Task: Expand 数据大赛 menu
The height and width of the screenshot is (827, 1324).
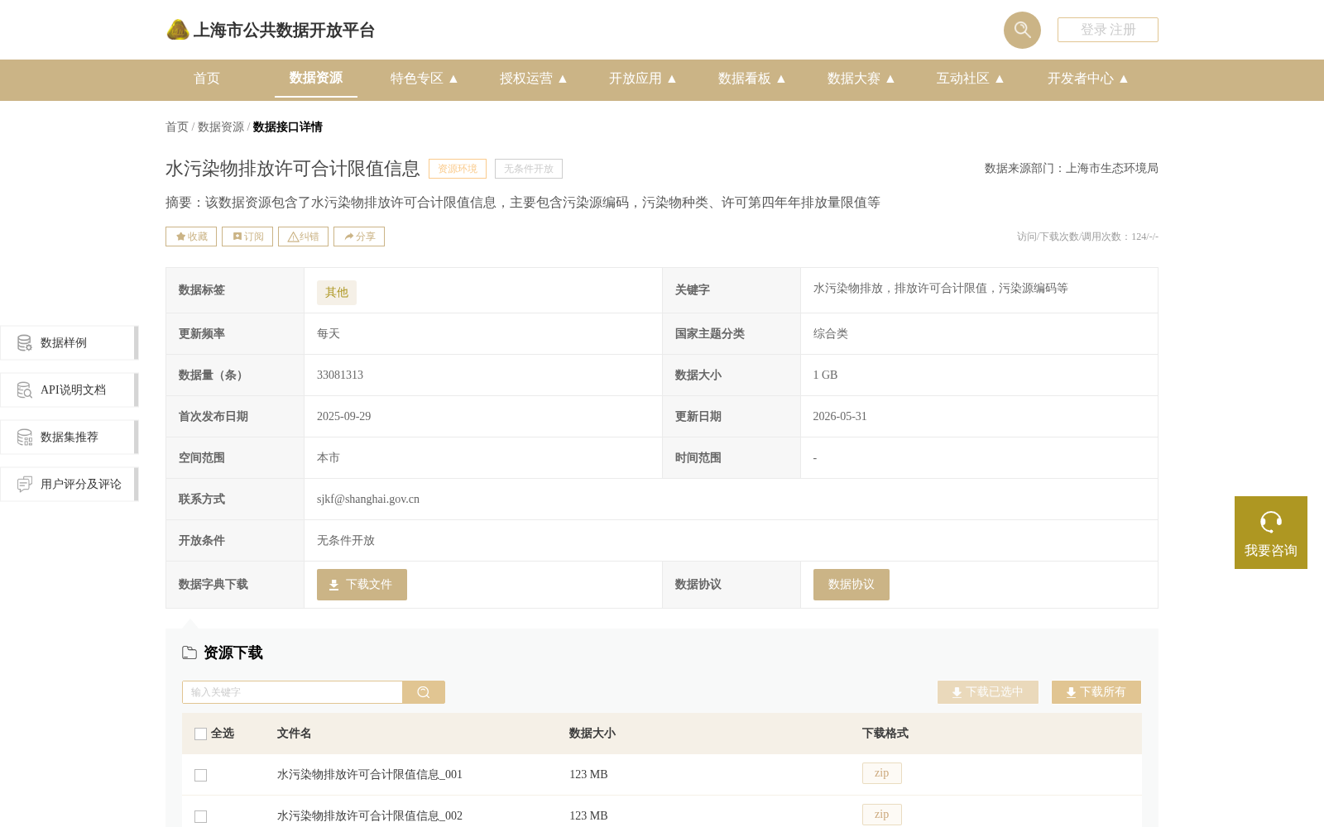Action: pyautogui.click(x=861, y=79)
